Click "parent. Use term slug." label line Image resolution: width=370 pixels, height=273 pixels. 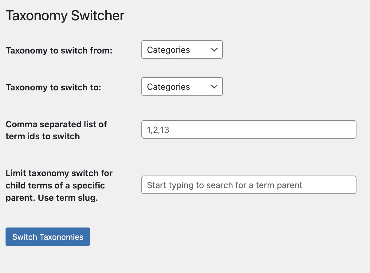pyautogui.click(x=52, y=198)
